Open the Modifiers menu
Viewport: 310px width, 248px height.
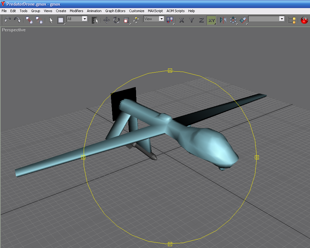point(76,11)
